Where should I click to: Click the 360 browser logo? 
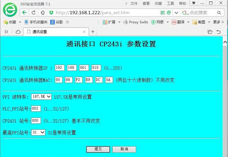[10, 10]
